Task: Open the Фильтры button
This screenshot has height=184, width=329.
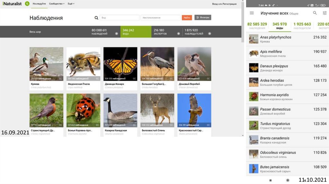Action: click(x=203, y=17)
